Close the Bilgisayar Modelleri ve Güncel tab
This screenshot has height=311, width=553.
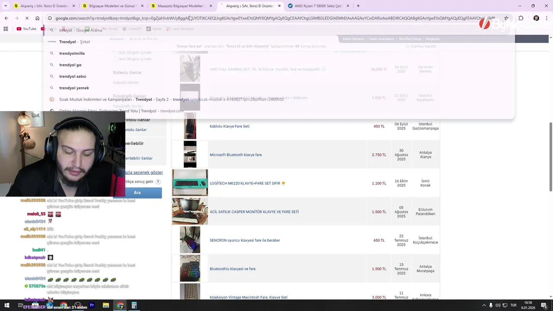tap(142, 6)
